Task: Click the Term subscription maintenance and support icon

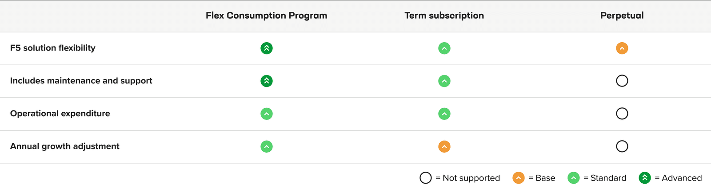Action: point(444,81)
